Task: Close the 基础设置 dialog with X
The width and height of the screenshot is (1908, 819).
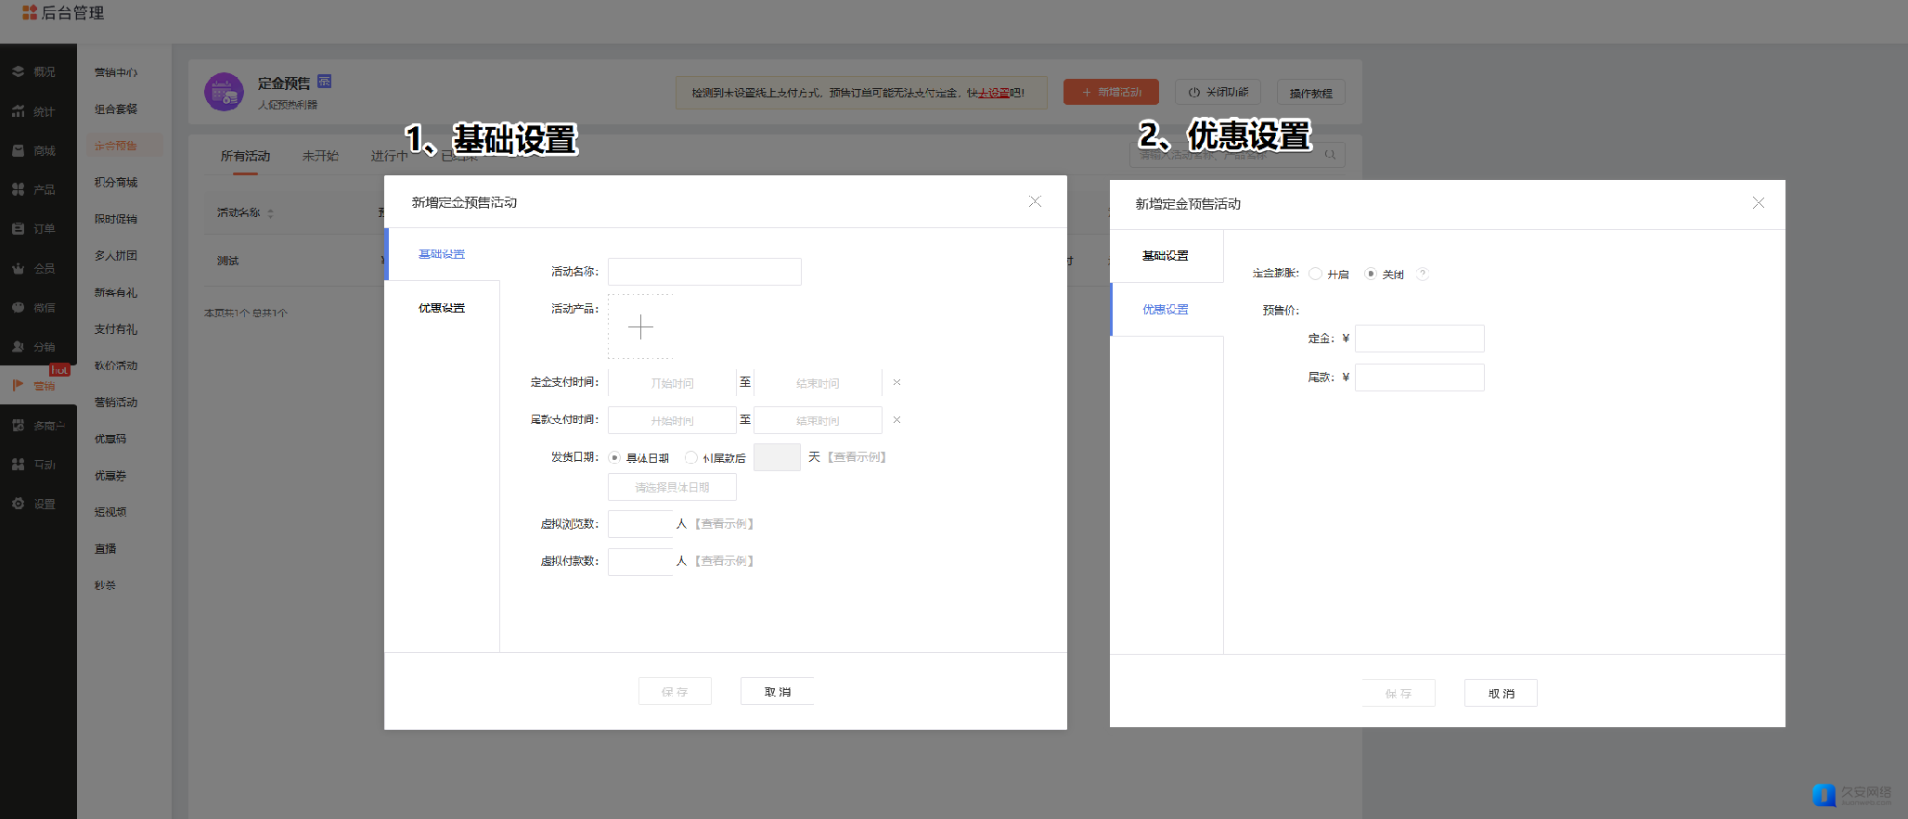Action: coord(1035,201)
